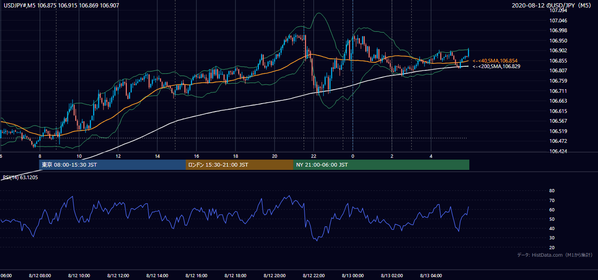The width and height of the screenshot is (598, 280).
Task: Click the 8/12 12:00 bottom time label
Action: tap(118, 276)
